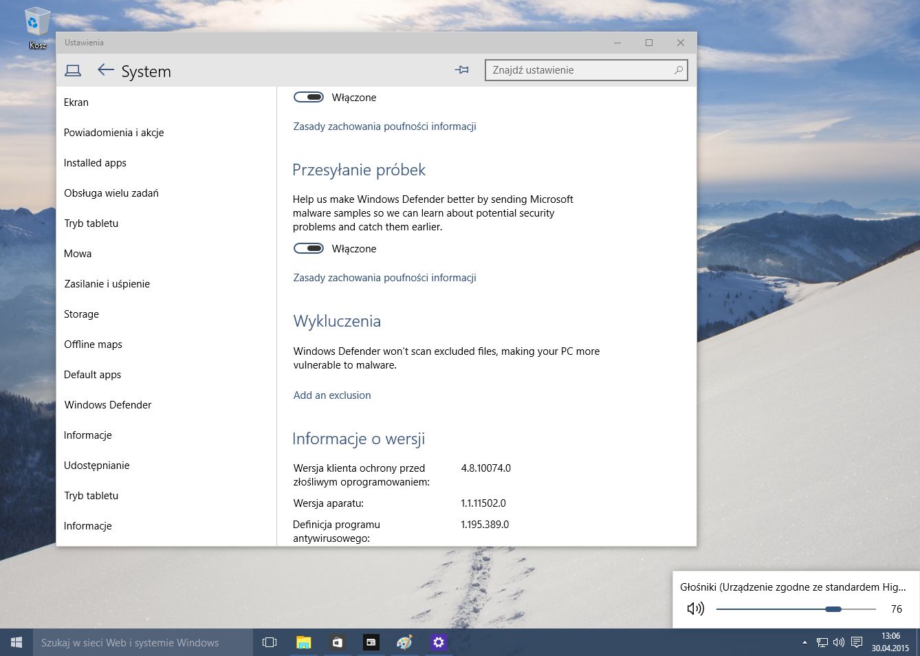
Task: Click the taskbar Web and Windows search box
Action: [143, 642]
